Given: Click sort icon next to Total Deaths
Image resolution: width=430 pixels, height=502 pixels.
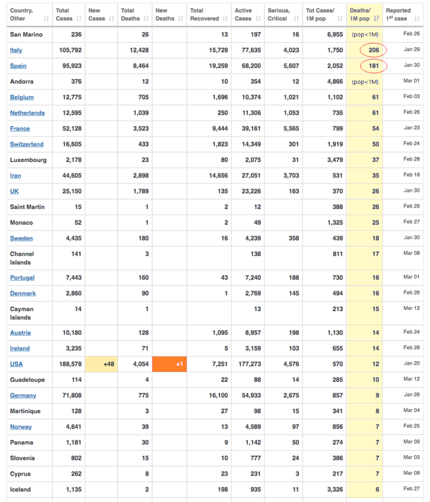Looking at the screenshot, I should (x=145, y=19).
